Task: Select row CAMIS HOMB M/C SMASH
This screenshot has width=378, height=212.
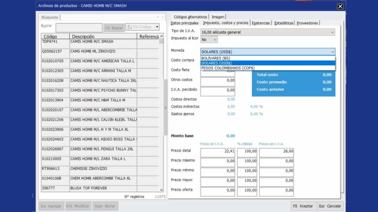Action: (100, 44)
